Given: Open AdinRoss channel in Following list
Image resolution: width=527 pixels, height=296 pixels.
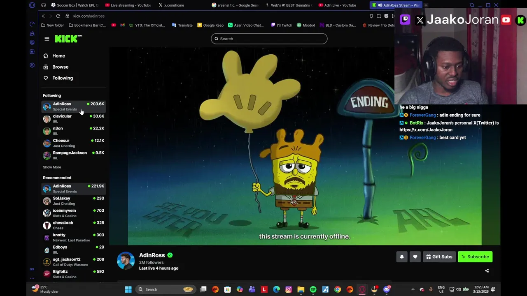Looking at the screenshot, I should [x=73, y=107].
